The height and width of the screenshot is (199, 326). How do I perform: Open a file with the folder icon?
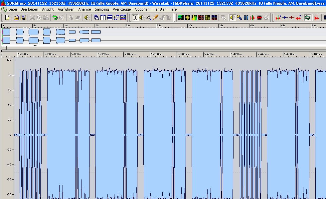tap(16, 18)
